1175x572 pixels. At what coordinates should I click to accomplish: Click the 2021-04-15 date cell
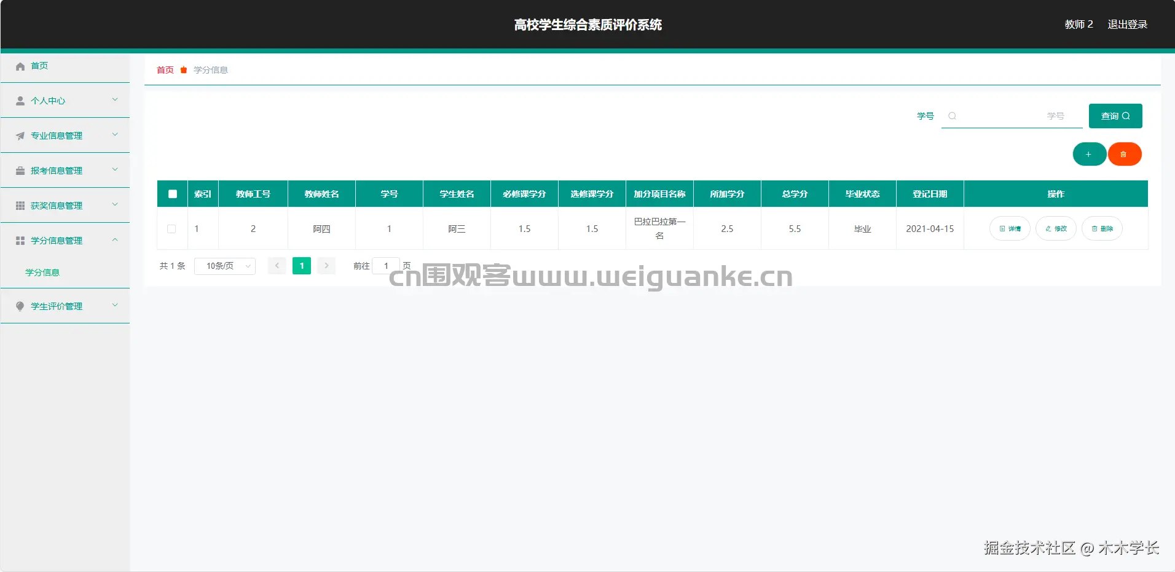(x=930, y=229)
